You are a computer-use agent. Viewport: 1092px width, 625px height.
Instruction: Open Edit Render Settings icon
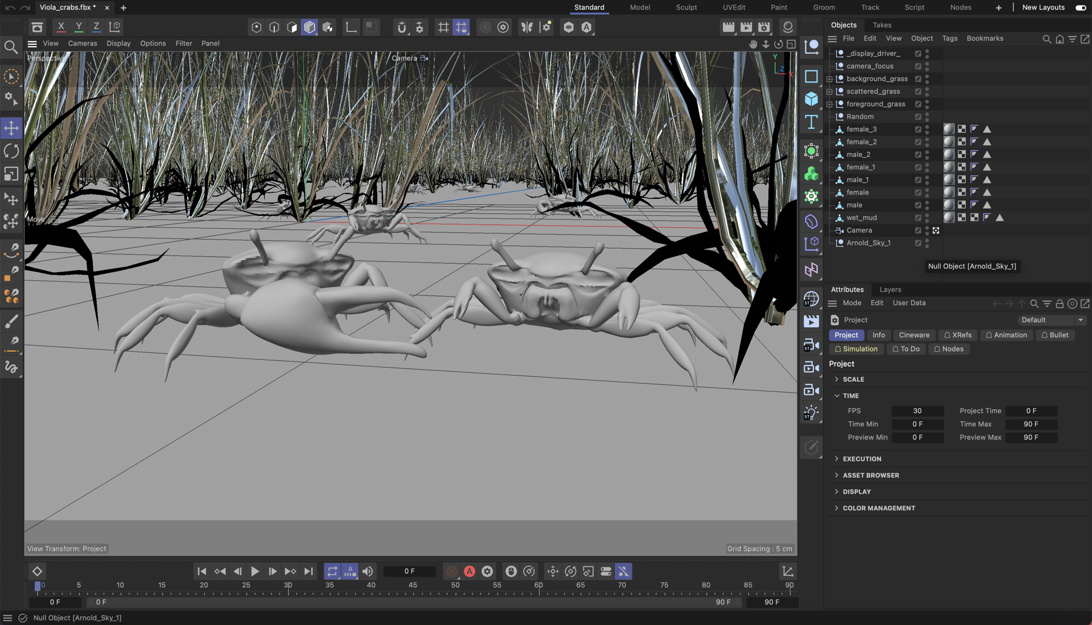(x=764, y=27)
